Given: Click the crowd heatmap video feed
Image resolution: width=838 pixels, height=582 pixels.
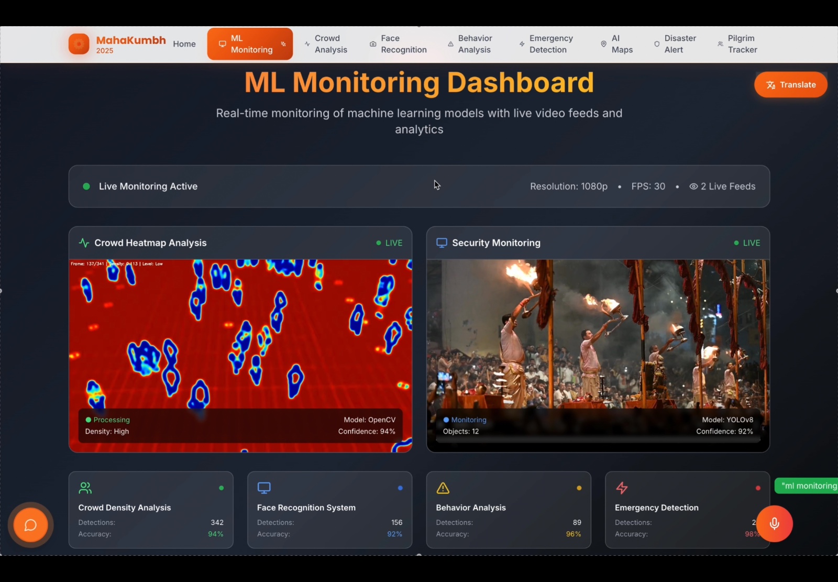Looking at the screenshot, I should point(240,356).
